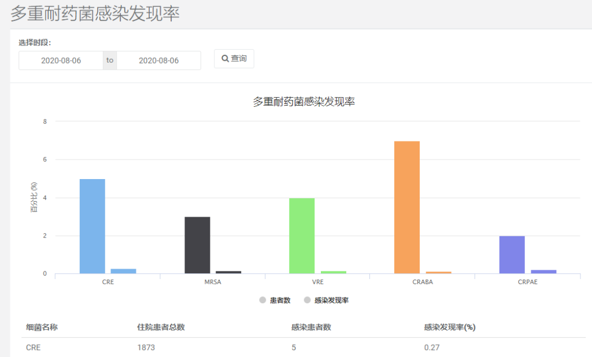
Task: Click the small orange CRABA rate bar
Action: [x=439, y=273]
